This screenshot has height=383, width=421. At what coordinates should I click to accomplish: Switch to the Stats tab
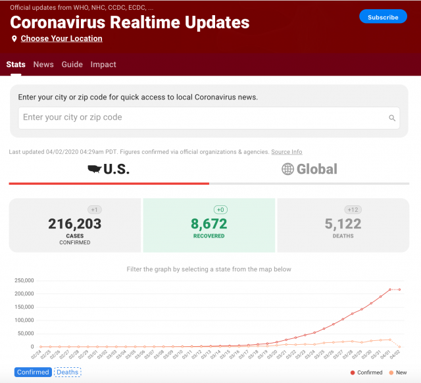click(x=16, y=64)
